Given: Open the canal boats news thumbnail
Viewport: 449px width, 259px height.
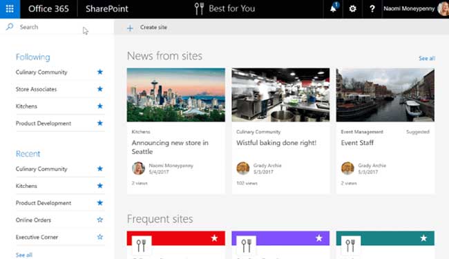Looking at the screenshot, I should point(385,95).
